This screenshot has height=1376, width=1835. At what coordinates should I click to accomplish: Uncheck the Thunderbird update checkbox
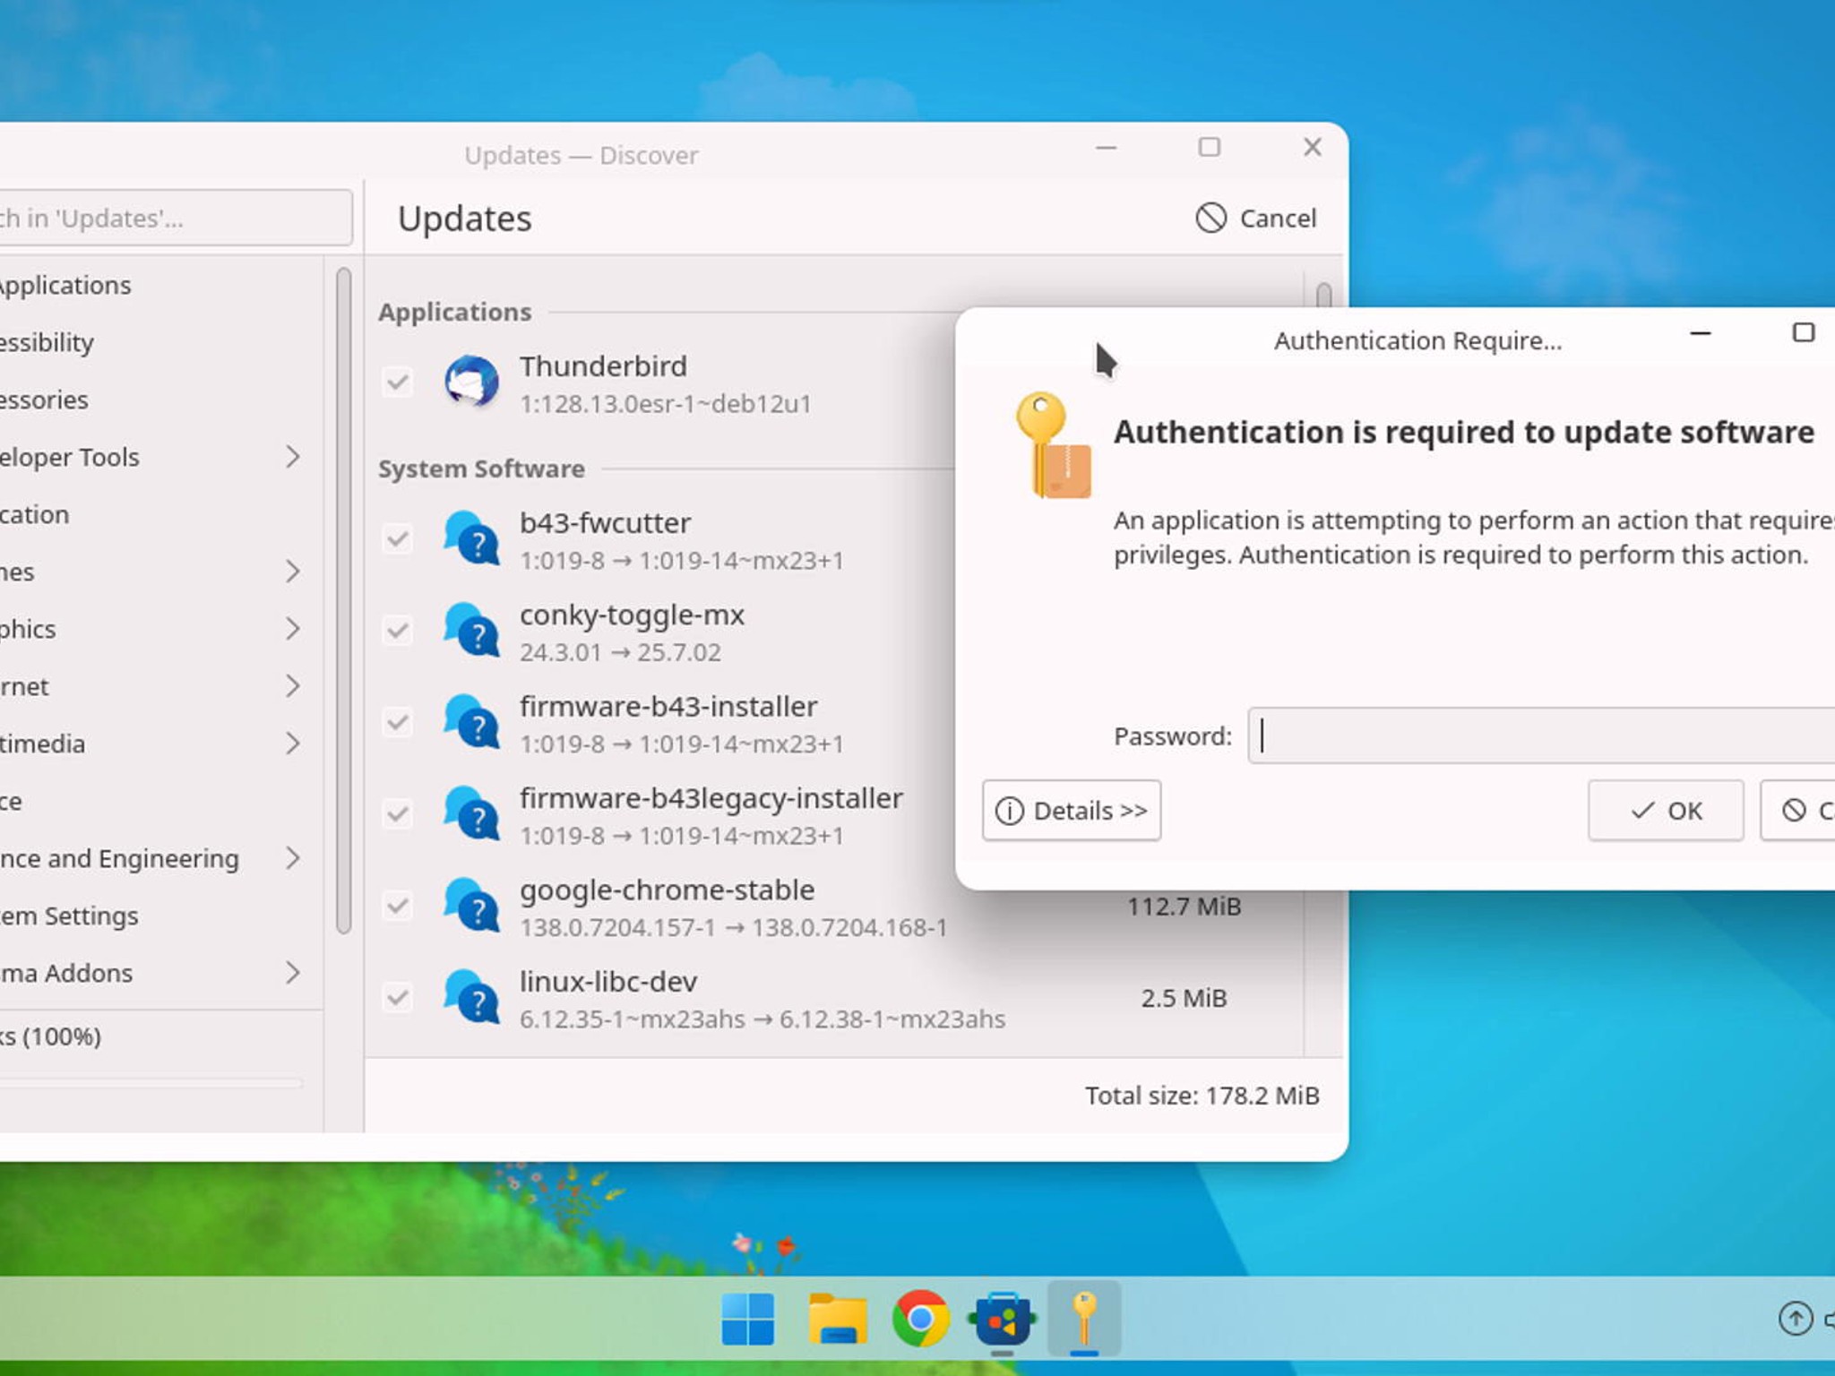[x=398, y=382]
